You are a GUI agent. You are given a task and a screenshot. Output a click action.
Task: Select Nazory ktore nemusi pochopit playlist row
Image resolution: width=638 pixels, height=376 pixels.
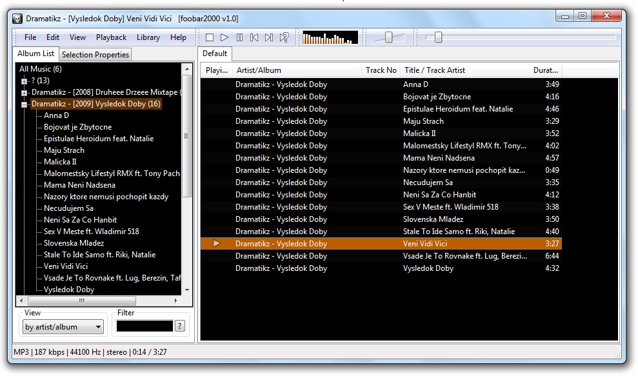pyautogui.click(x=381, y=170)
